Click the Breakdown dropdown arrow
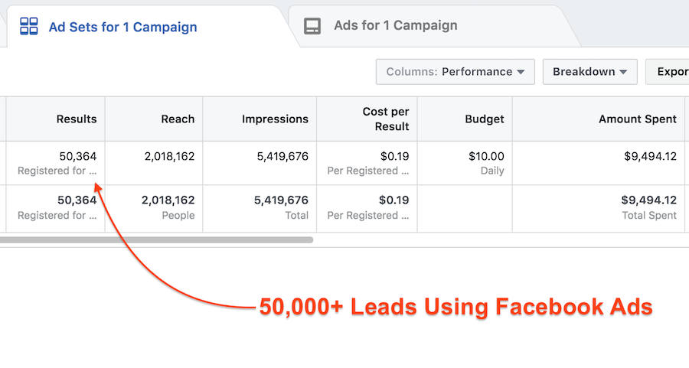Screen dimensions: 689x368 [623, 72]
